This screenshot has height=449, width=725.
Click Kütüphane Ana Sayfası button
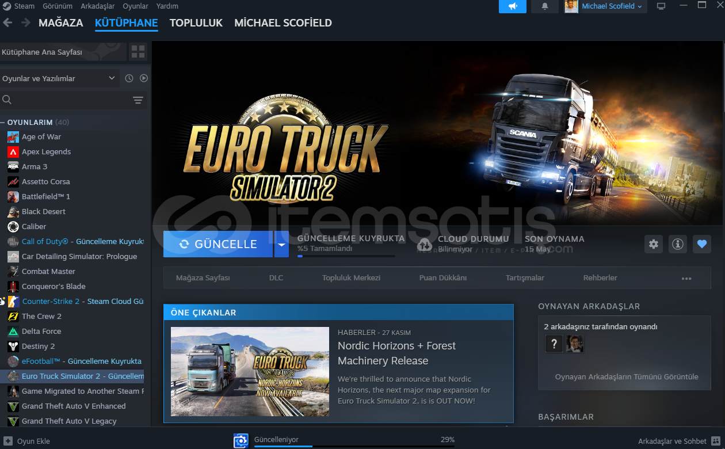pyautogui.click(x=63, y=52)
